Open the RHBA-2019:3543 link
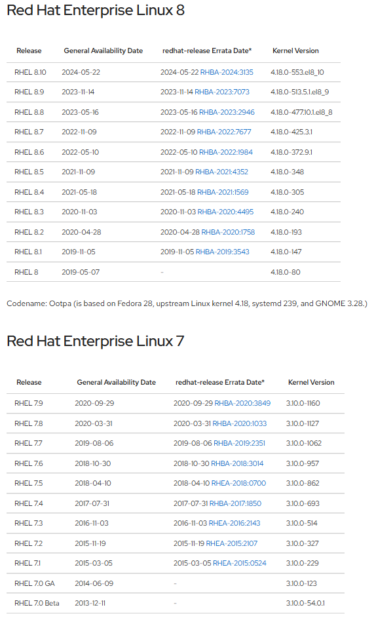Image resolution: width=374 pixels, height=620 pixels. coord(222,252)
